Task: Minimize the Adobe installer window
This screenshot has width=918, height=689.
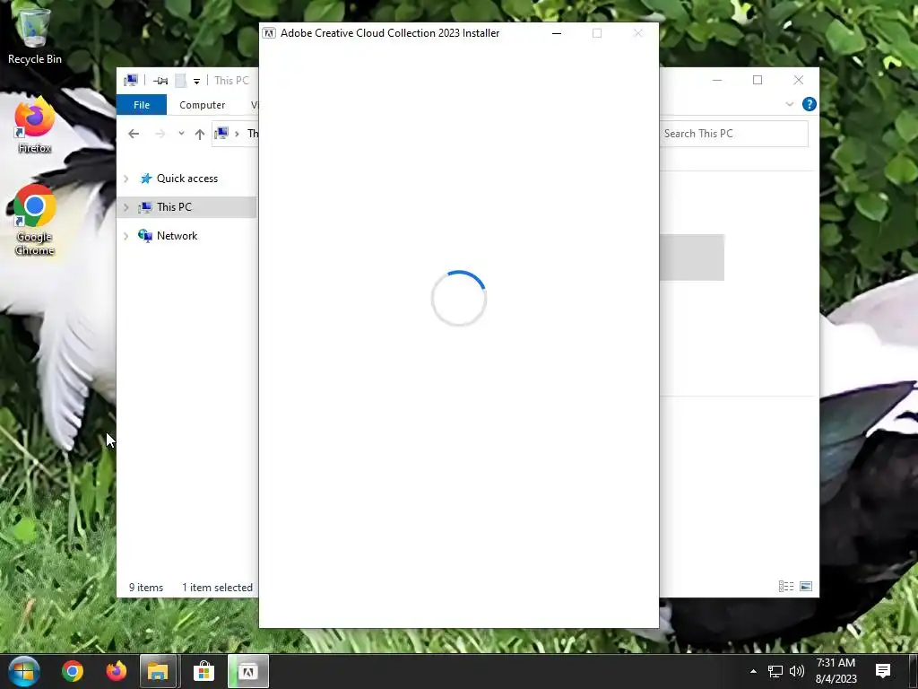Action: [x=557, y=33]
